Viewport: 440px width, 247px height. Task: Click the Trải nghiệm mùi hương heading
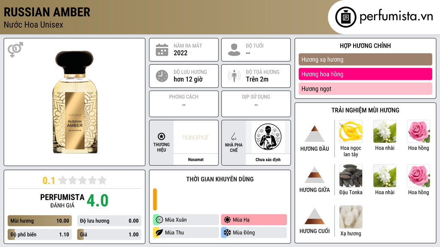click(x=365, y=110)
